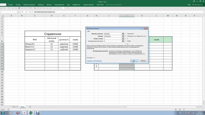Switch to Page Break Preview in the status bar
This screenshot has height=115, width=205.
pos(184,110)
